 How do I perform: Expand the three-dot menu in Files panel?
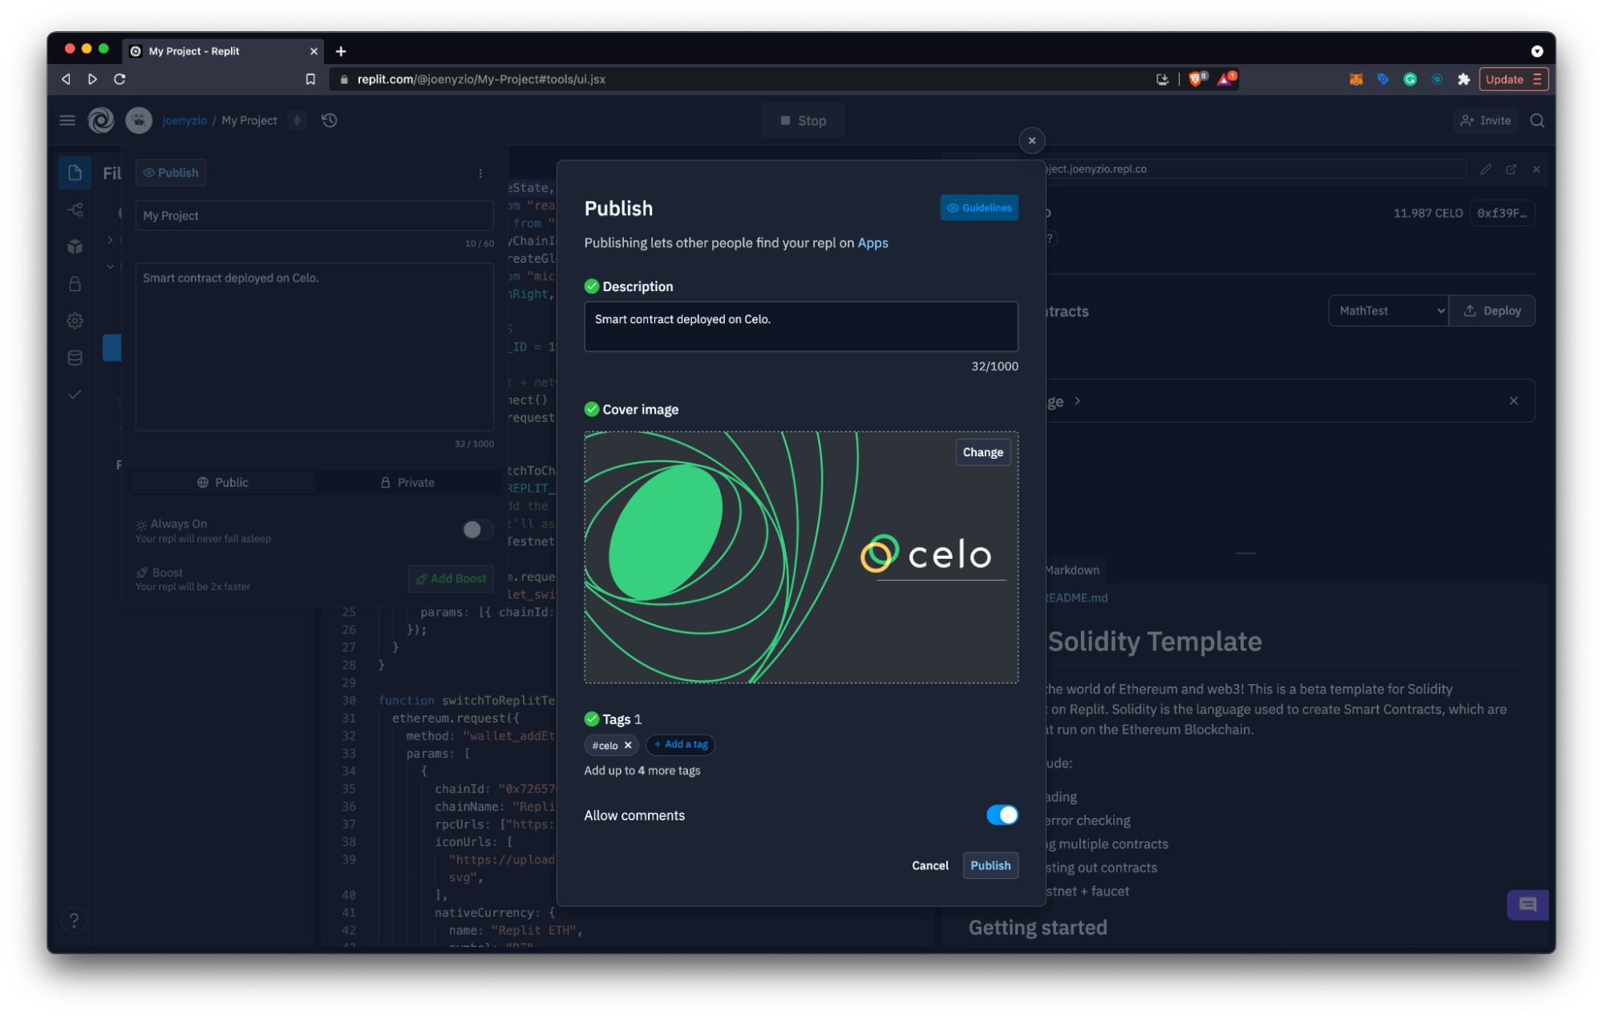(480, 173)
